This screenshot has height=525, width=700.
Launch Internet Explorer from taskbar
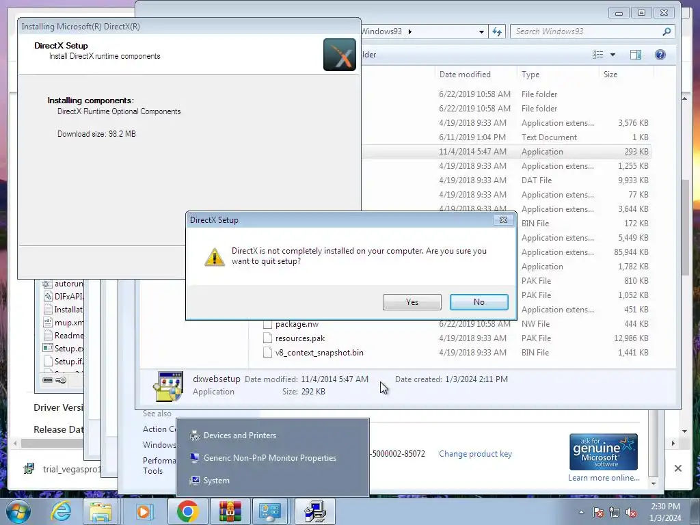tap(61, 511)
